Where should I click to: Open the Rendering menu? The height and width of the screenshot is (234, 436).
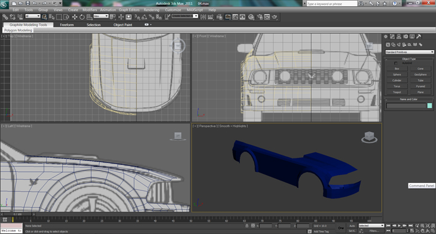(151, 10)
